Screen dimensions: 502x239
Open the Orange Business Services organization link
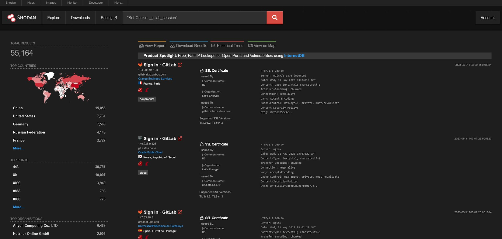155,79
